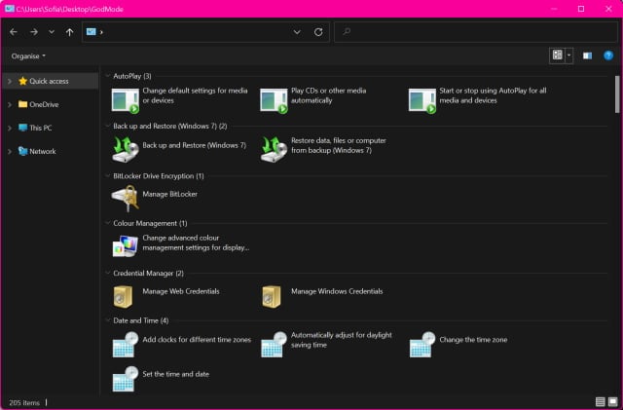Screen dimensions: 623x410
Task: Click the Back up and Restore icon
Action: tap(125, 148)
